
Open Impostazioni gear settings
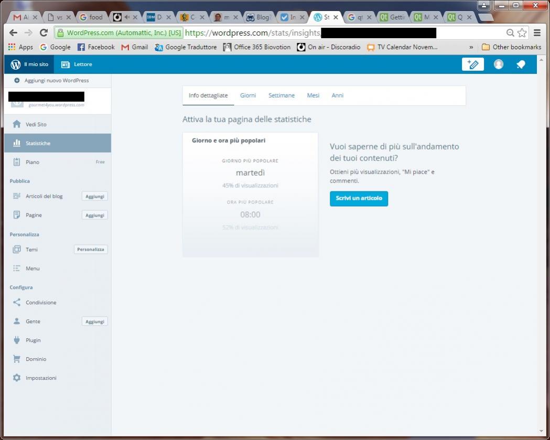[x=17, y=378]
